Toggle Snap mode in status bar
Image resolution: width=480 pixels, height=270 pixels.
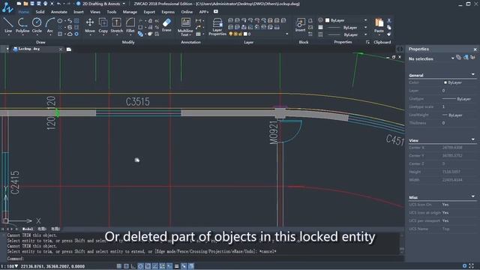pos(119,266)
